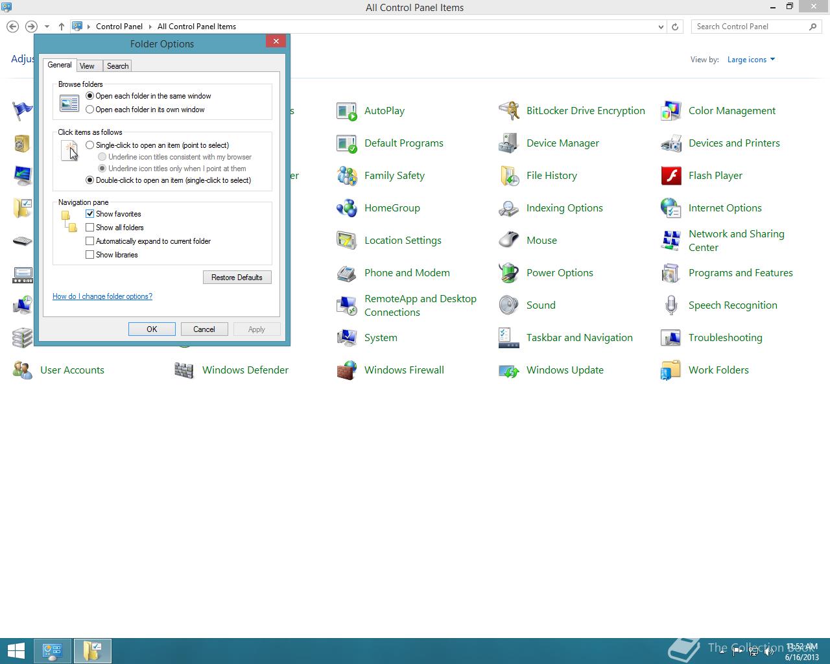Click the Windows Firewall icon

coord(347,370)
